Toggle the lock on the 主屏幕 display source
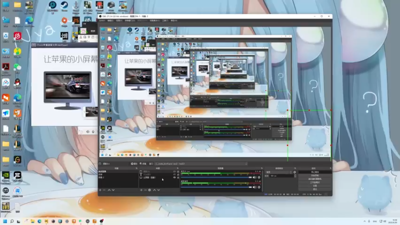This screenshot has width=400, height=225. pyautogui.click(x=178, y=177)
